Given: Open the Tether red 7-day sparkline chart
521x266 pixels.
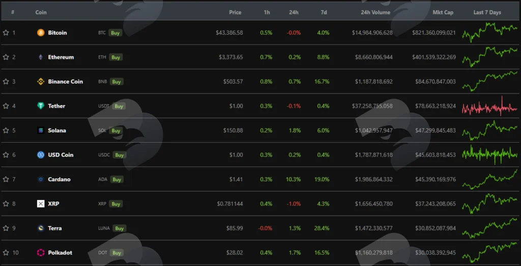Looking at the screenshot, I should tap(489, 106).
